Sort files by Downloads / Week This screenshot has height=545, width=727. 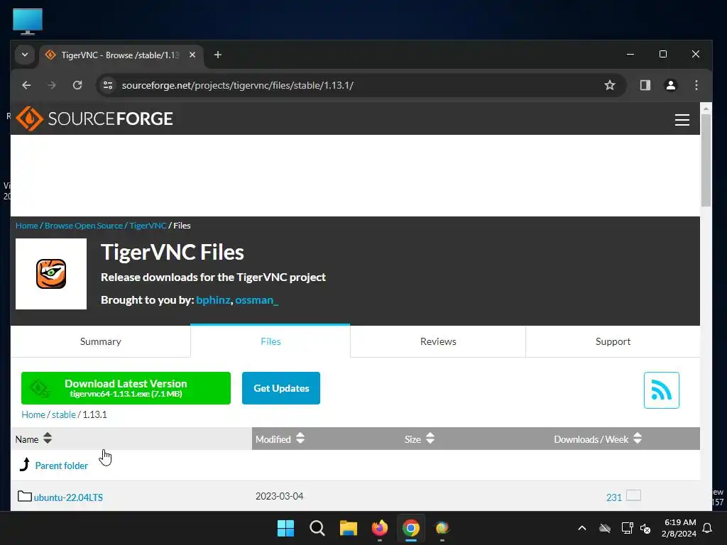pos(598,439)
